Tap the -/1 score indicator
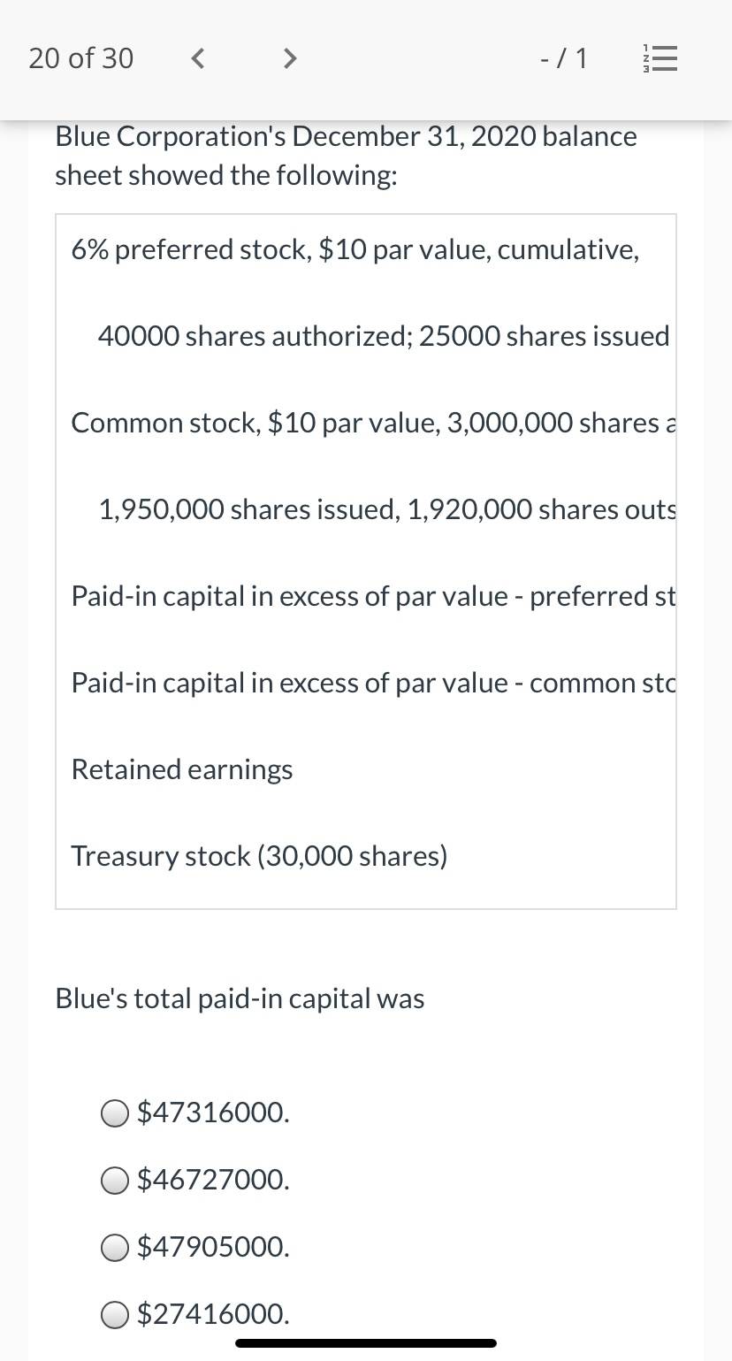The width and height of the screenshot is (732, 1361). click(x=564, y=59)
